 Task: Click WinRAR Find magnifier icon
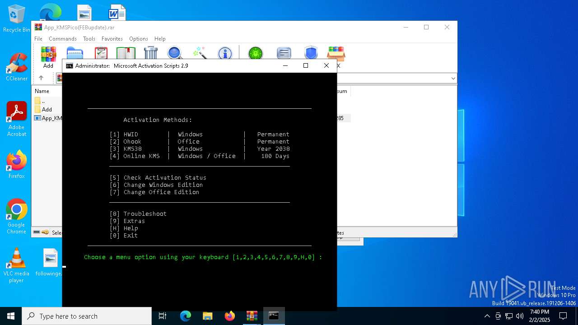click(x=175, y=53)
